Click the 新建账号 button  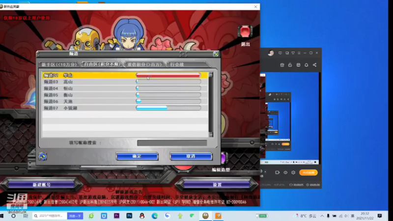(42, 185)
